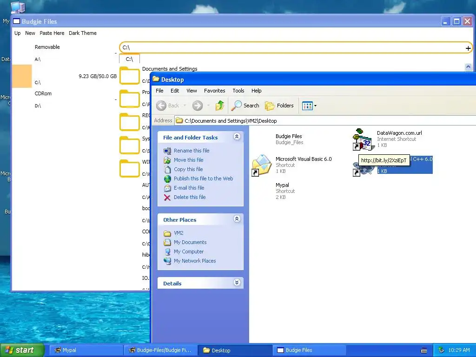Collapse File and Folder Tasks panel

point(237,137)
